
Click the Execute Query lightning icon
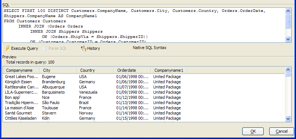(7, 48)
